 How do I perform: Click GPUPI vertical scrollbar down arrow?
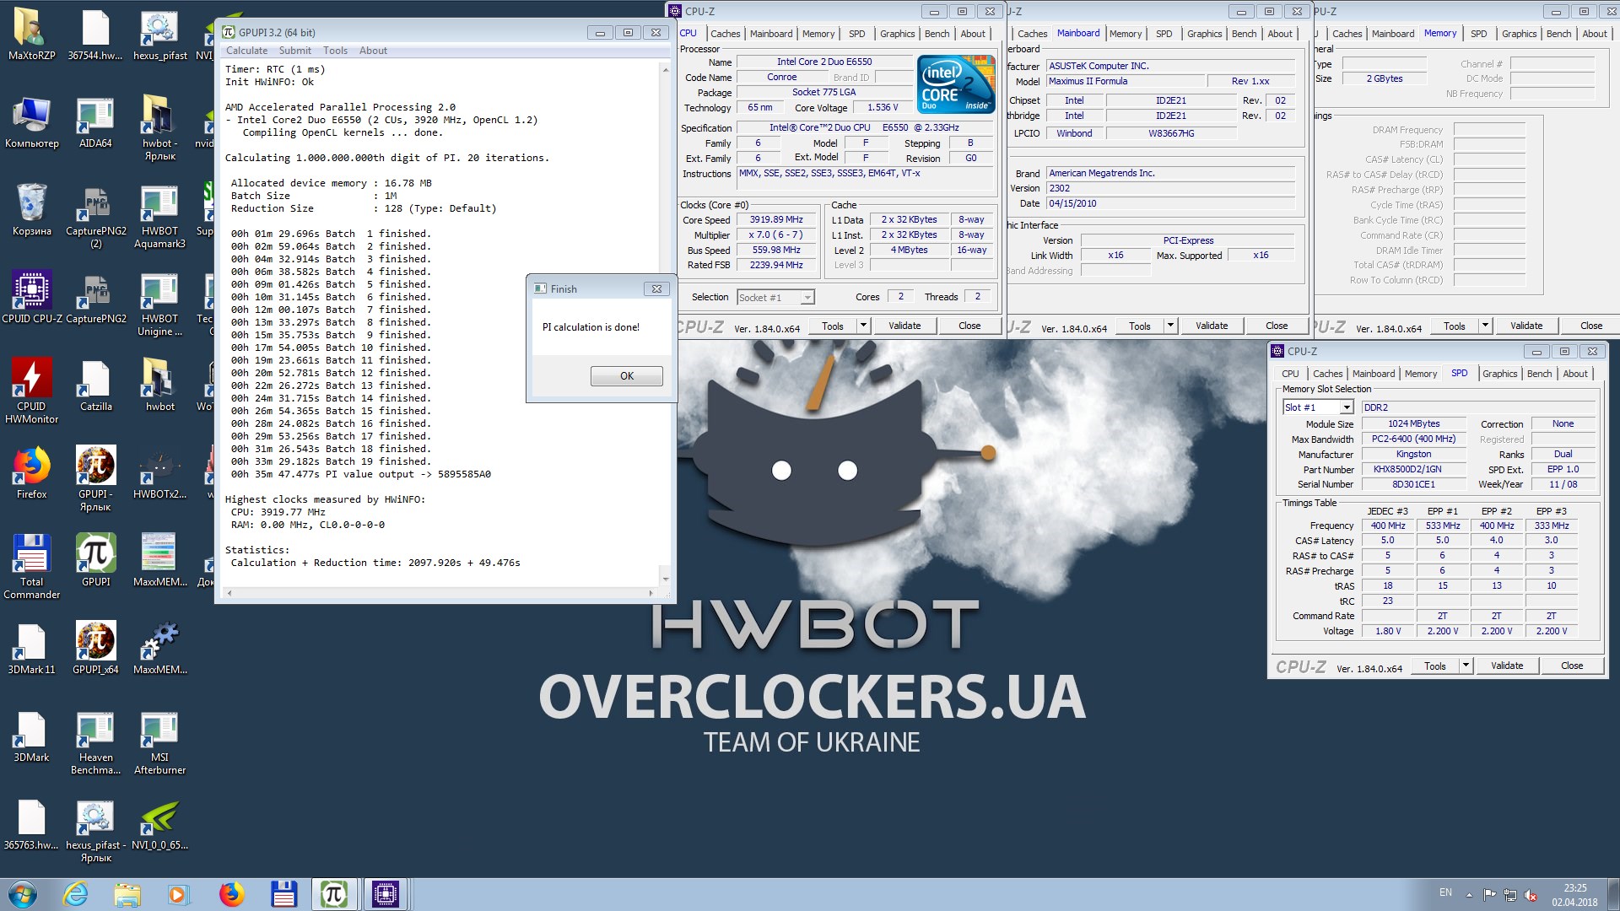click(x=666, y=579)
